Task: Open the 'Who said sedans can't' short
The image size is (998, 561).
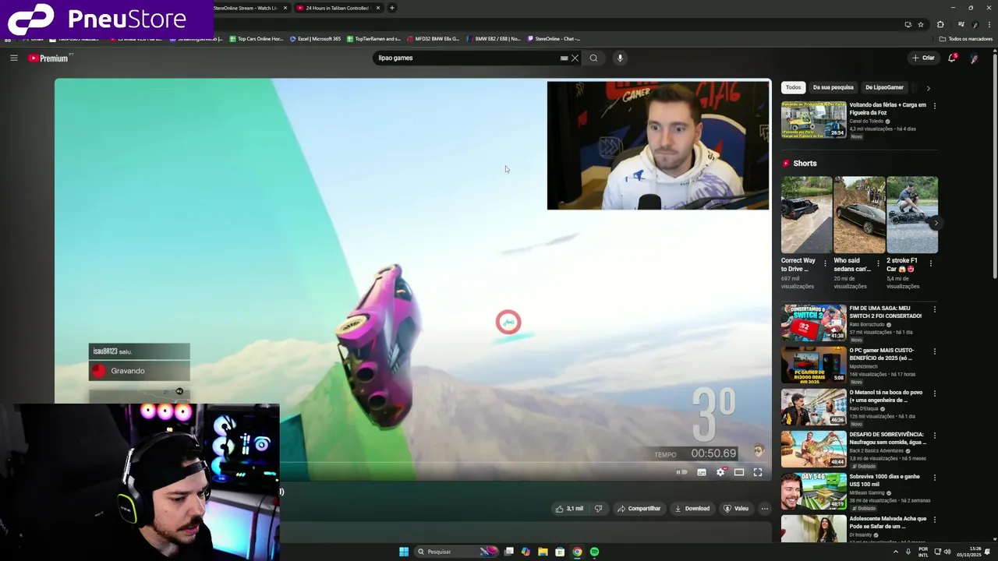Action: [859, 214]
